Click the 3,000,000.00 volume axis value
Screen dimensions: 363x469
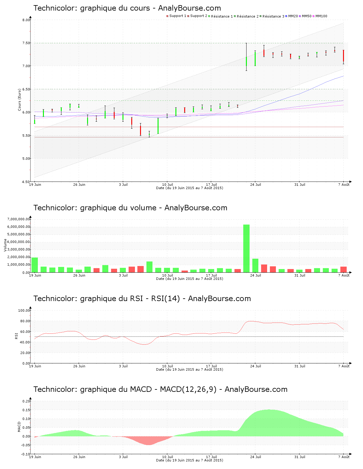pos(19,250)
